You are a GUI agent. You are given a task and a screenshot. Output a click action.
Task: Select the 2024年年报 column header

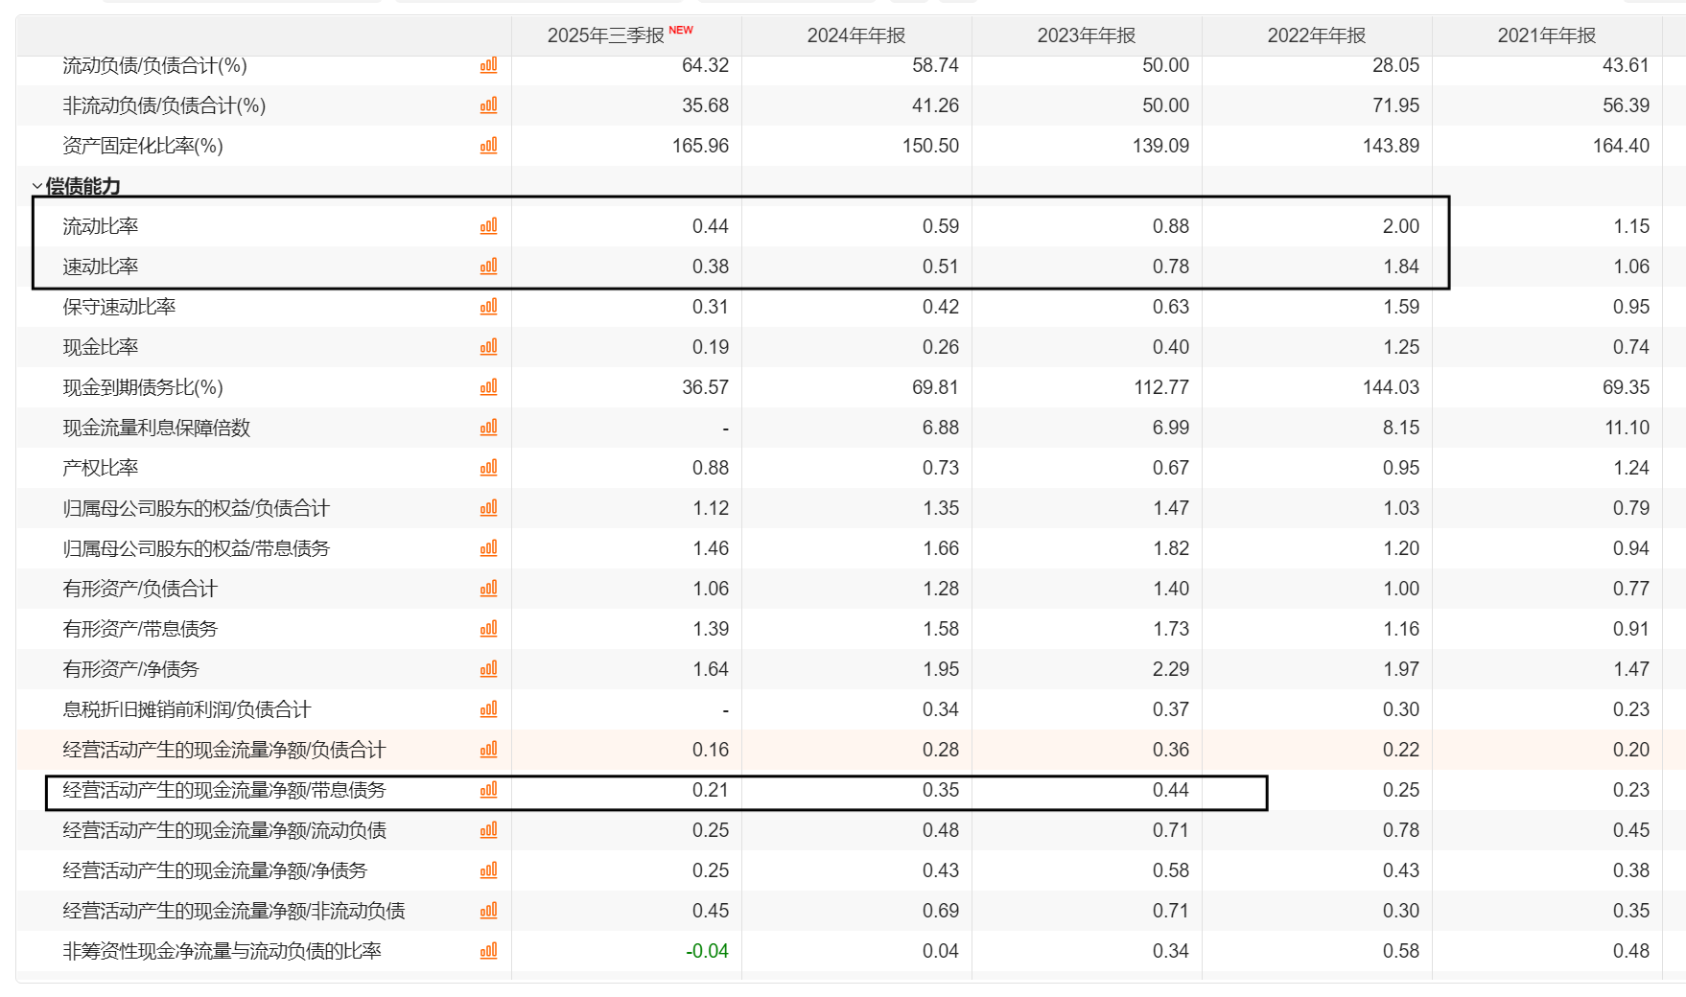click(855, 35)
